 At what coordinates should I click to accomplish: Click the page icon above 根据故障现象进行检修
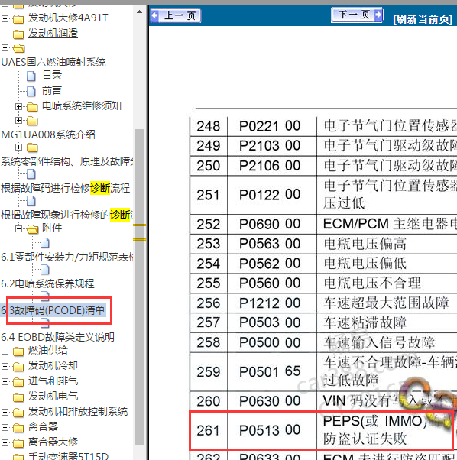coord(31,201)
